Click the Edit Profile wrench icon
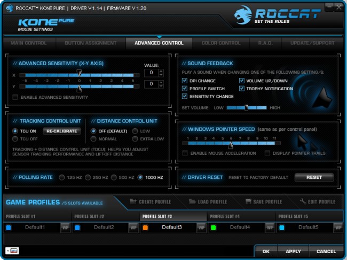 303,202
